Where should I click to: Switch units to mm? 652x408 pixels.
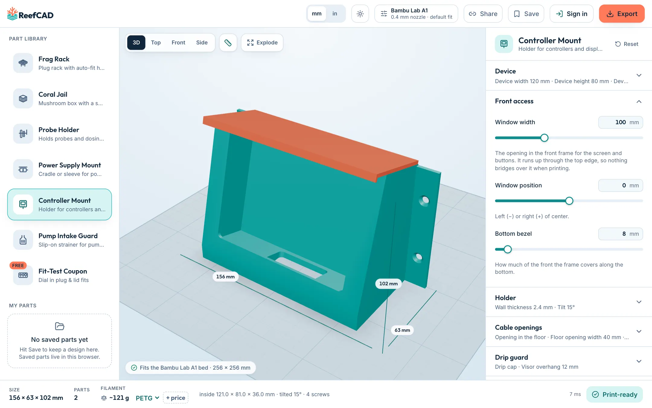[317, 14]
